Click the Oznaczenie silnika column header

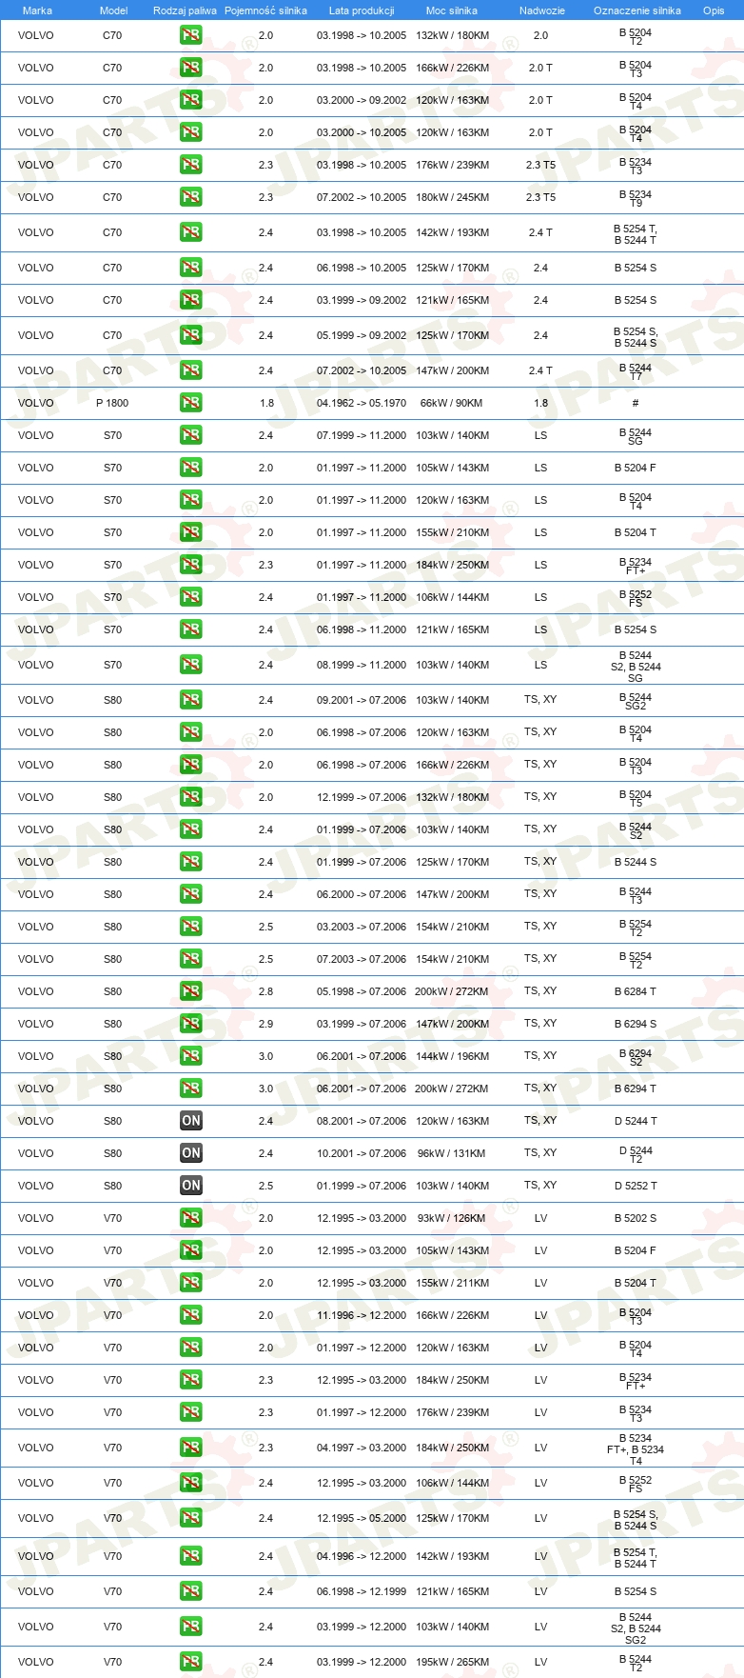[637, 10]
